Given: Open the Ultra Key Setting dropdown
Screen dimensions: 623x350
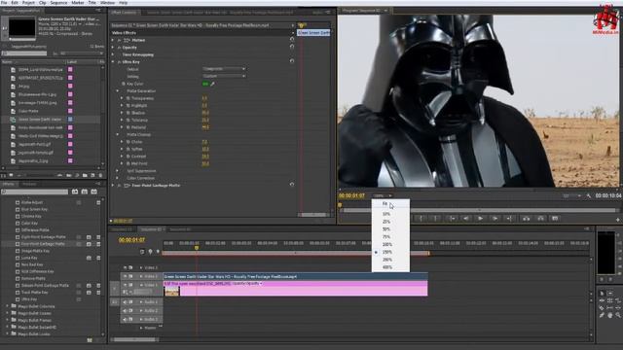Looking at the screenshot, I should 224,76.
